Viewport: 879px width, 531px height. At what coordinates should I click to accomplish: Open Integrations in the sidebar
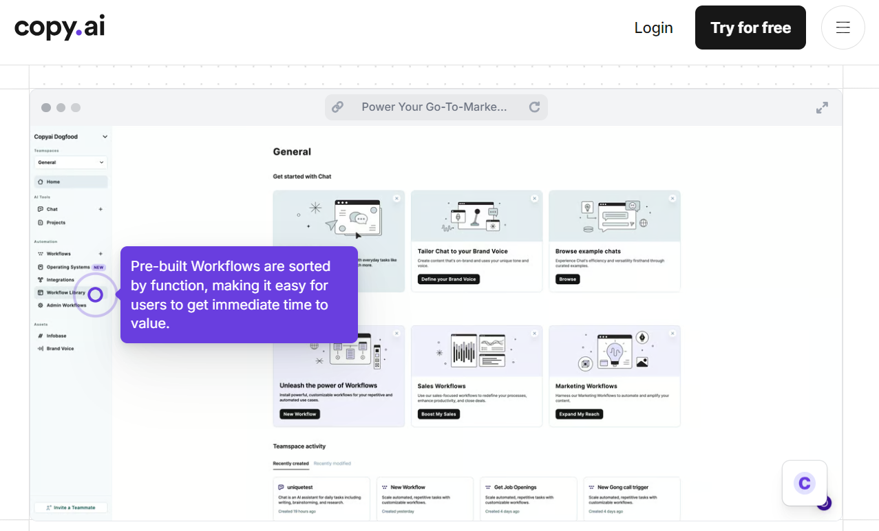click(60, 280)
